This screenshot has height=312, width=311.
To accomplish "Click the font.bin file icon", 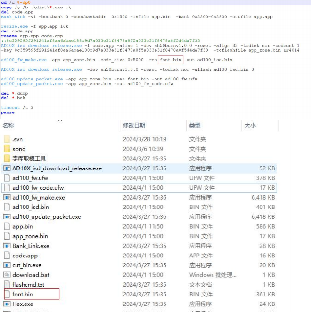I will pyautogui.click(x=7, y=294).
